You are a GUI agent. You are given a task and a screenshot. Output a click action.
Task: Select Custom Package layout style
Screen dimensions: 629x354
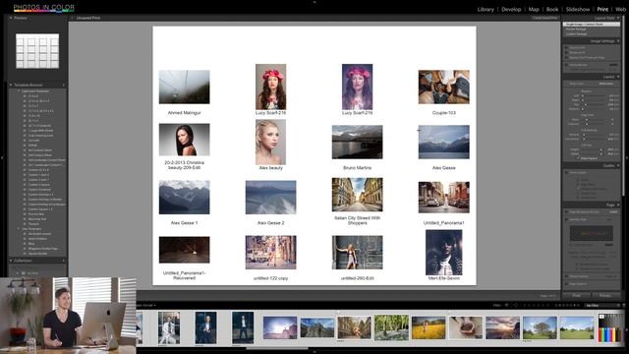point(577,34)
